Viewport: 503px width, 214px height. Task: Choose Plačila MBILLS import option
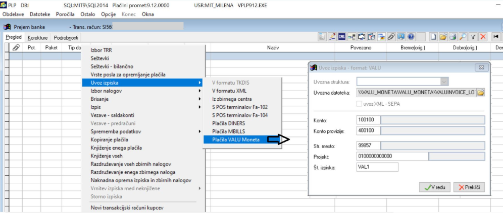click(242, 131)
